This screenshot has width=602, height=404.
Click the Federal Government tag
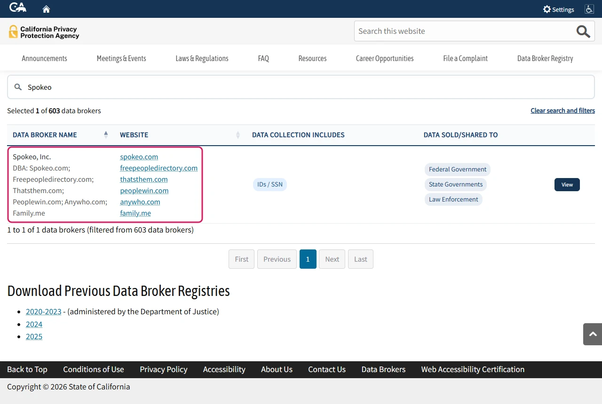(458, 170)
